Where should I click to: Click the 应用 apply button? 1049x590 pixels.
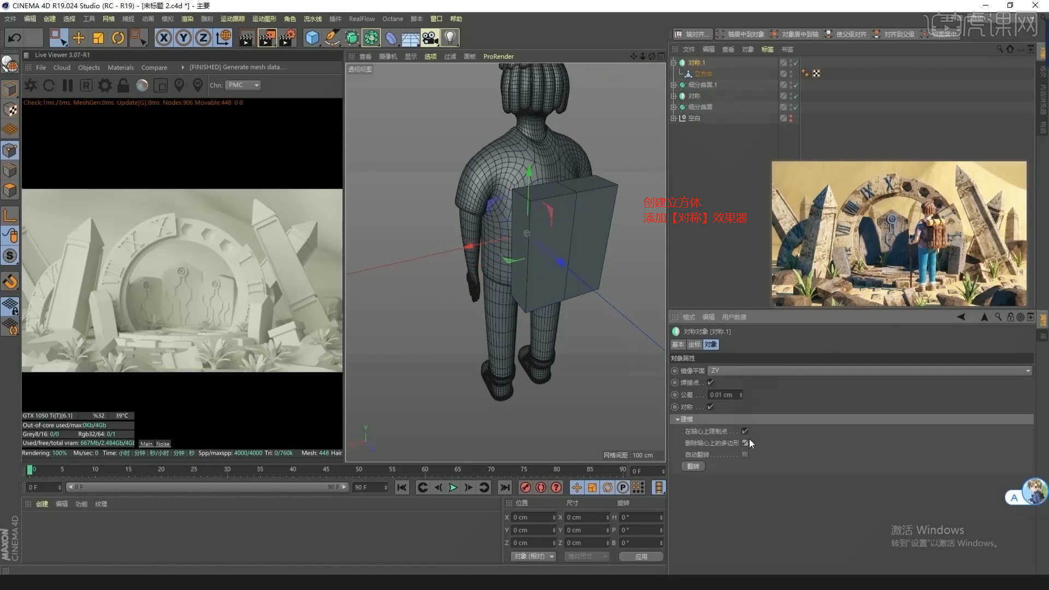641,556
